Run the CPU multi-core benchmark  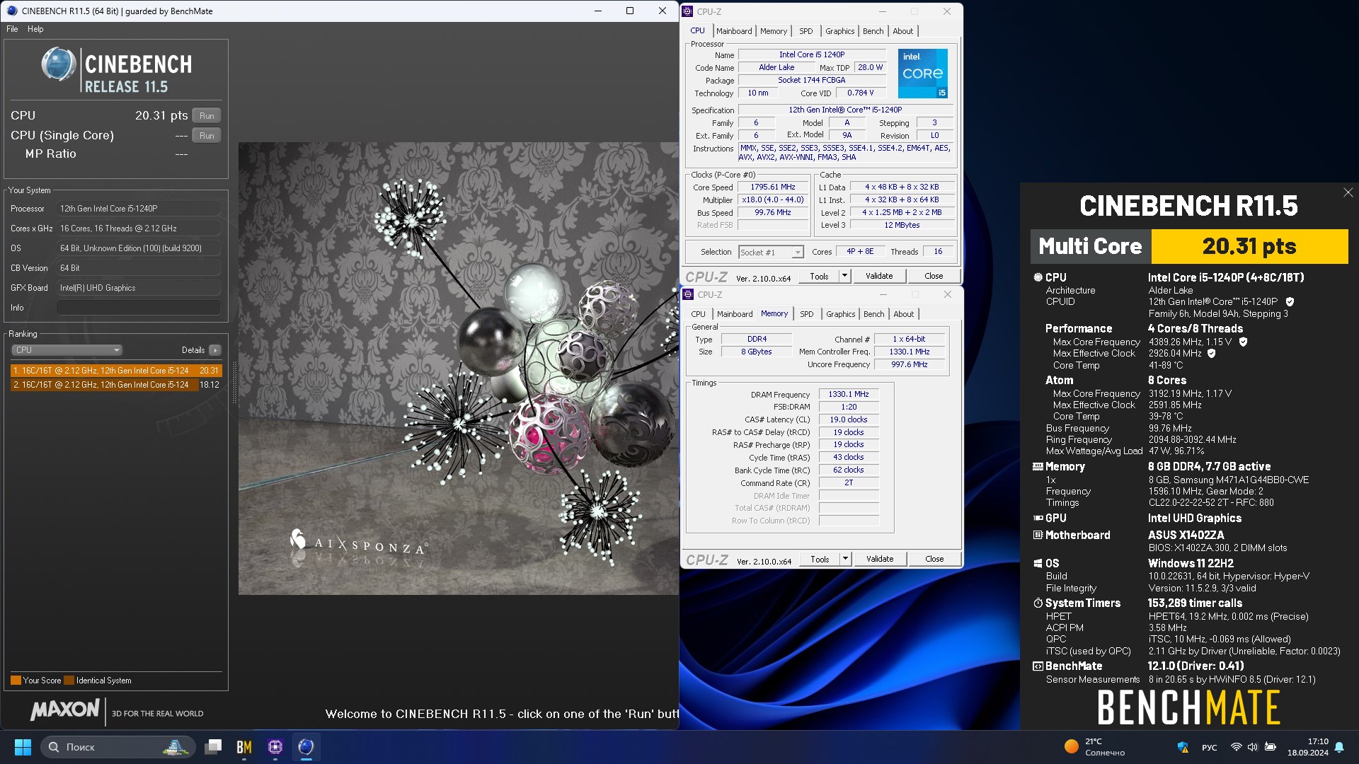207,116
